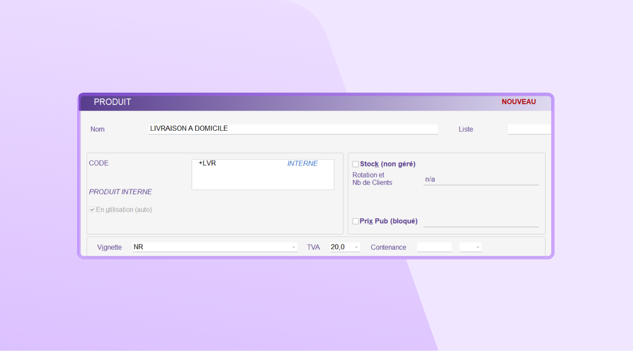
Task: Click the Liste label
Action: coord(465,129)
